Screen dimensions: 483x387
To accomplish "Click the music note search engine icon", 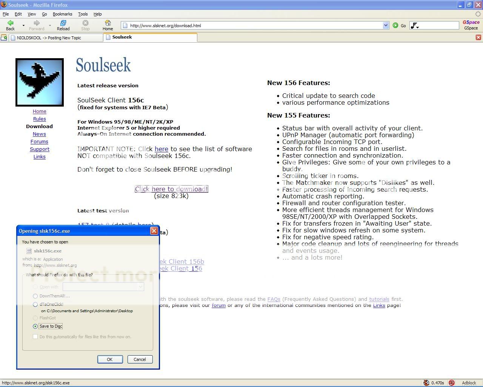I will (x=414, y=26).
